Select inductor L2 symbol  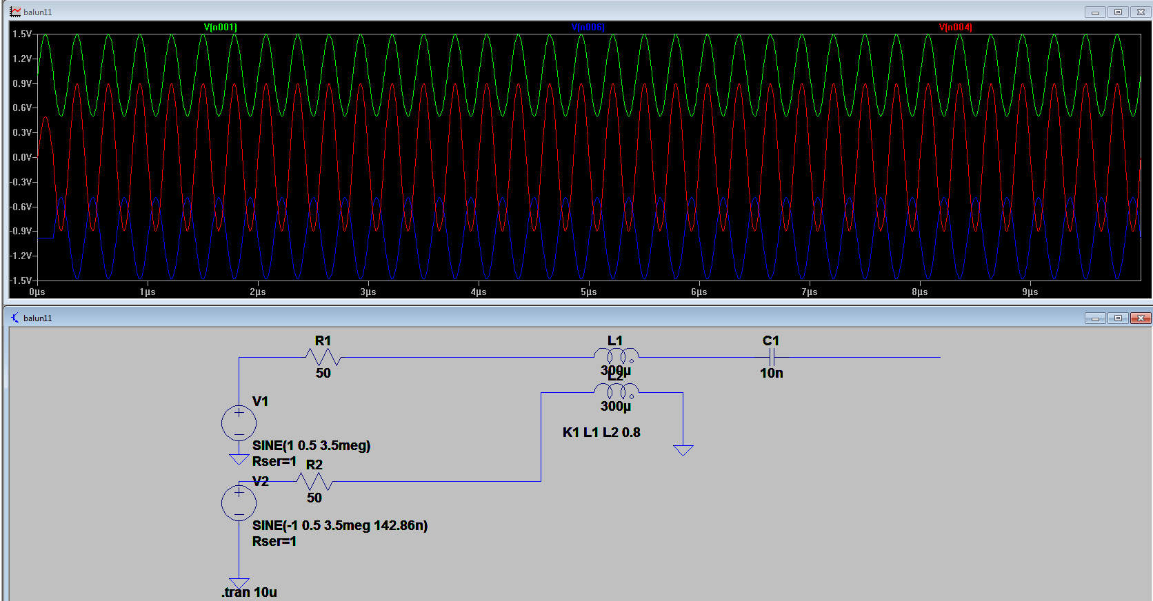[x=616, y=391]
